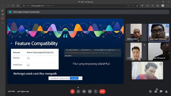Open the Favorites star list
The image size is (171, 96).
pos(153,6)
